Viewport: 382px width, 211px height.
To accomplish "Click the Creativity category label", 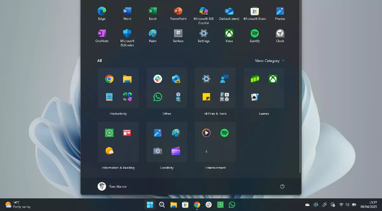I will click(167, 168).
